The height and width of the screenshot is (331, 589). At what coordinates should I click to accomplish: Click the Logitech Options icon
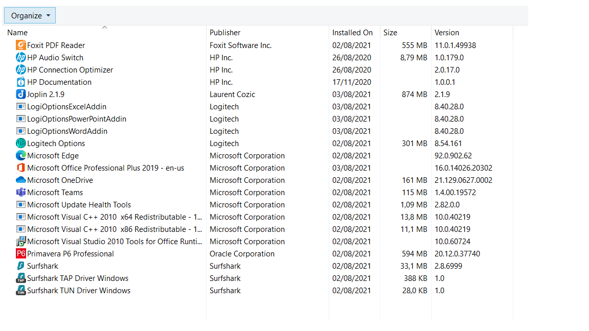20,144
